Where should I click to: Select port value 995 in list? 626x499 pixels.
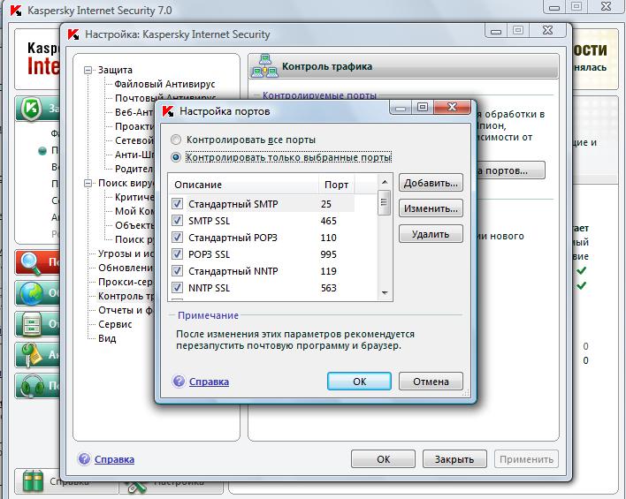click(x=329, y=254)
